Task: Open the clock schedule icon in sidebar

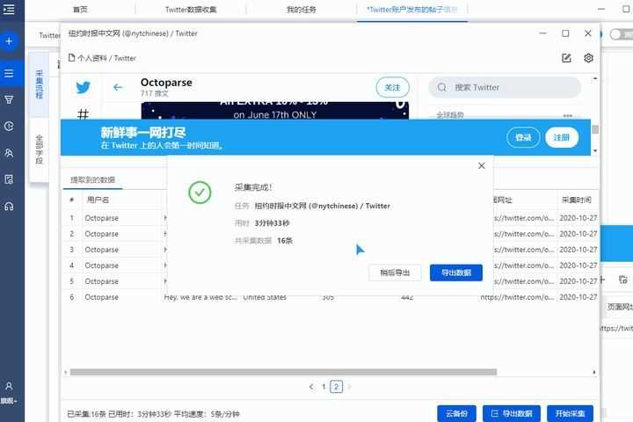Action: pyautogui.click(x=9, y=127)
